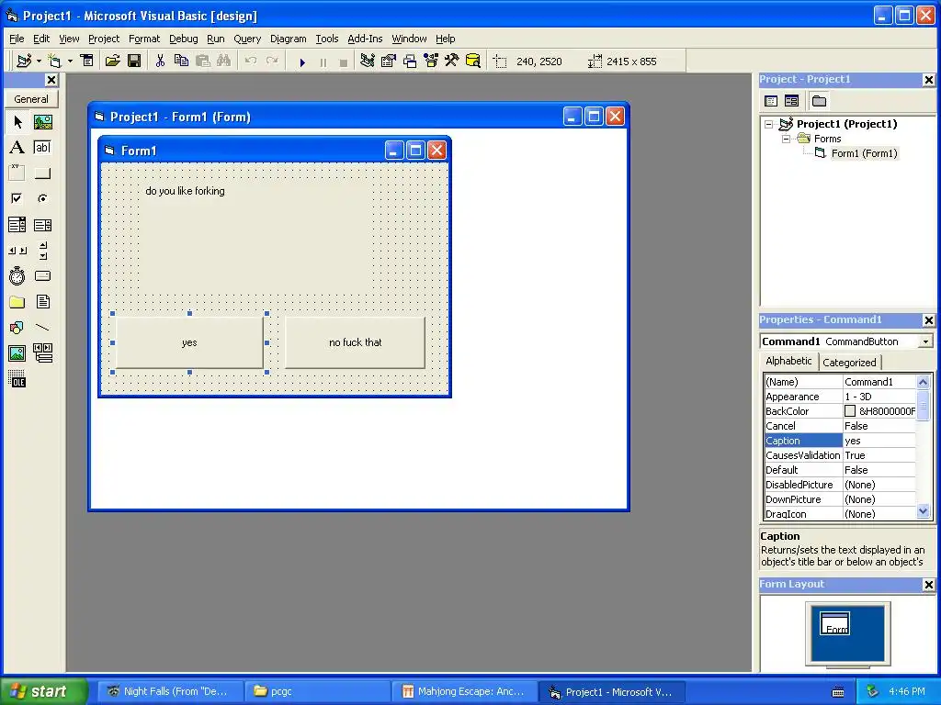Select the FileListBox tool
The height and width of the screenshot is (705, 941).
(42, 301)
